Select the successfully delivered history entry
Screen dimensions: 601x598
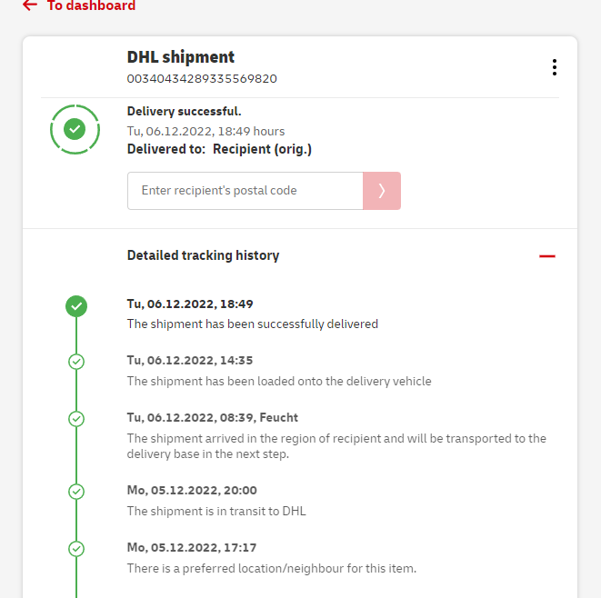point(252,324)
